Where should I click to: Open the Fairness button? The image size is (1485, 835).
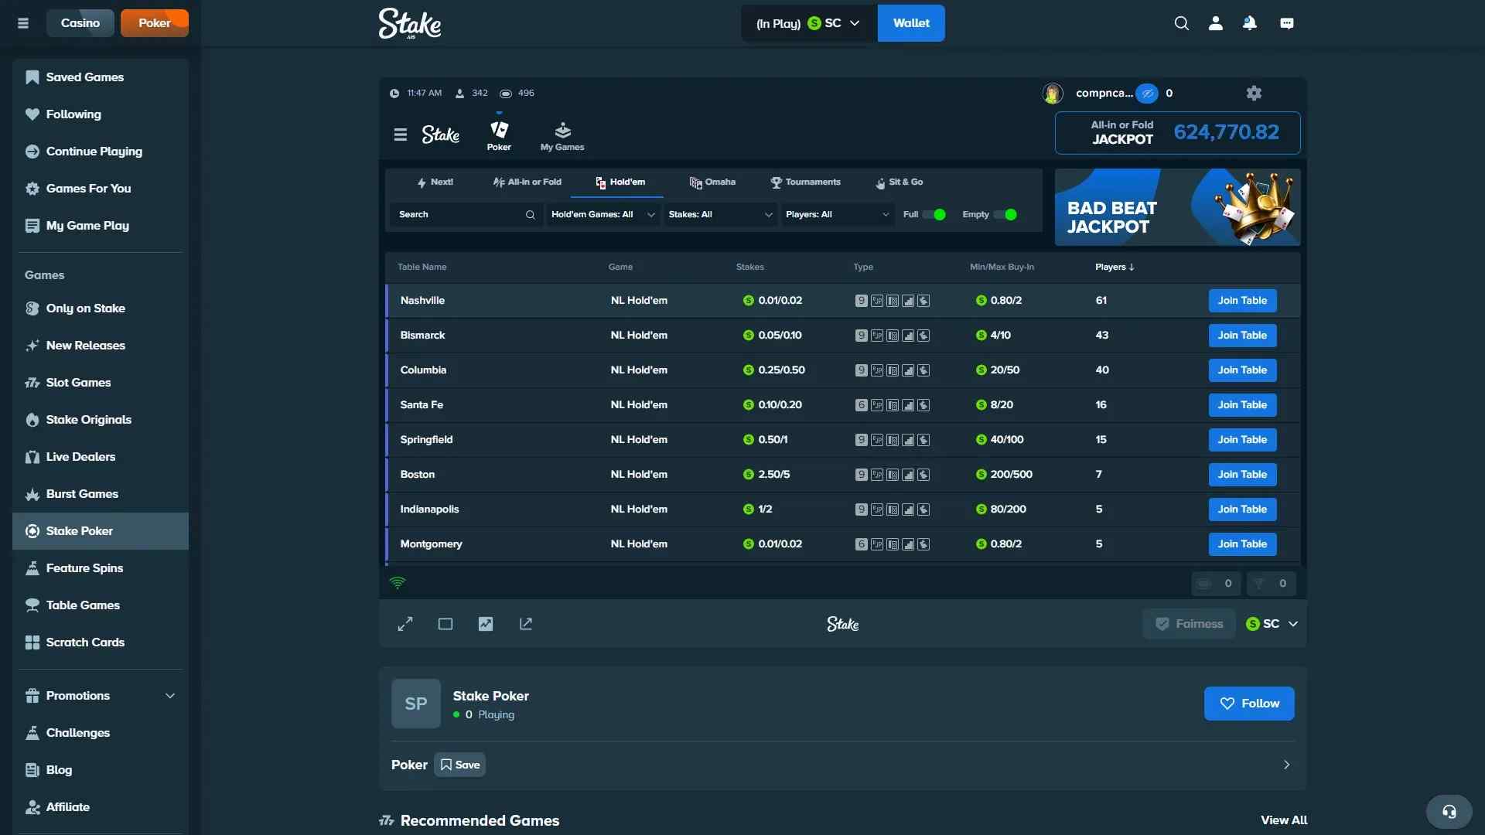(x=1190, y=624)
